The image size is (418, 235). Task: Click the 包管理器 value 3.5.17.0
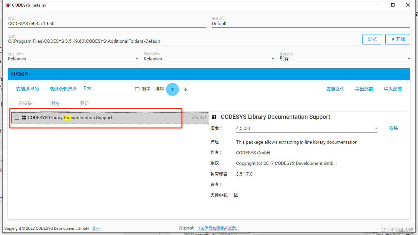click(244, 174)
